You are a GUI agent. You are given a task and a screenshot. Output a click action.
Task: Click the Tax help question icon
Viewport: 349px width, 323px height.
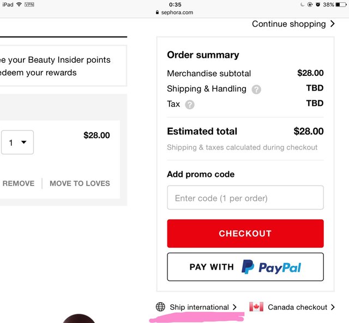click(189, 104)
